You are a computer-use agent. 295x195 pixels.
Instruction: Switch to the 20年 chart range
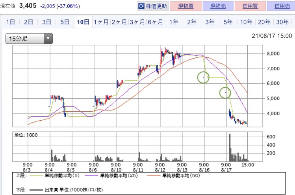click(x=264, y=22)
